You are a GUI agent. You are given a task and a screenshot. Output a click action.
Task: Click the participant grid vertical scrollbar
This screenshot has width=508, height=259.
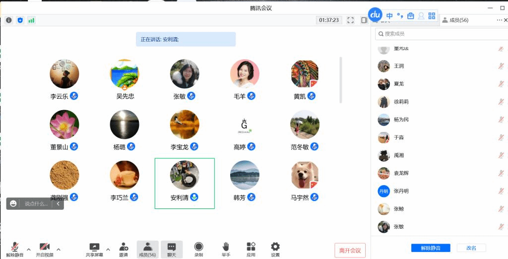[340, 79]
